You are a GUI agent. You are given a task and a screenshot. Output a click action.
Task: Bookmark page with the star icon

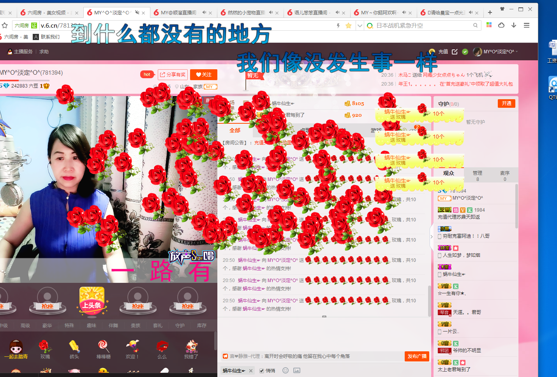pyautogui.click(x=348, y=25)
